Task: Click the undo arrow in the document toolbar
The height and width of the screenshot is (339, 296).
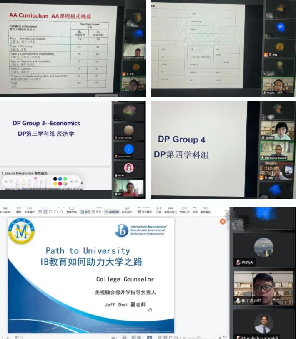Action: click(x=56, y=212)
